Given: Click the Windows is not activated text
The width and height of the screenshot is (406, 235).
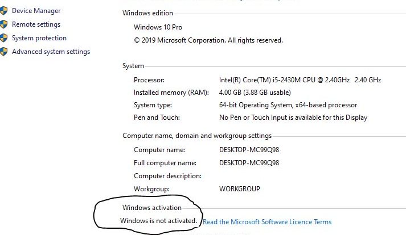Looking at the screenshot, I should 158,221.
